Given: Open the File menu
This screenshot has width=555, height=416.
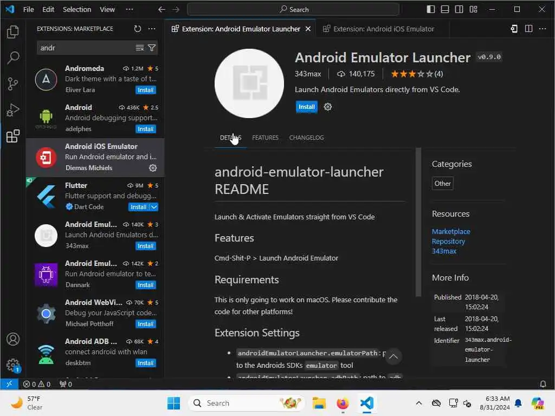Looking at the screenshot, I should 28,10.
